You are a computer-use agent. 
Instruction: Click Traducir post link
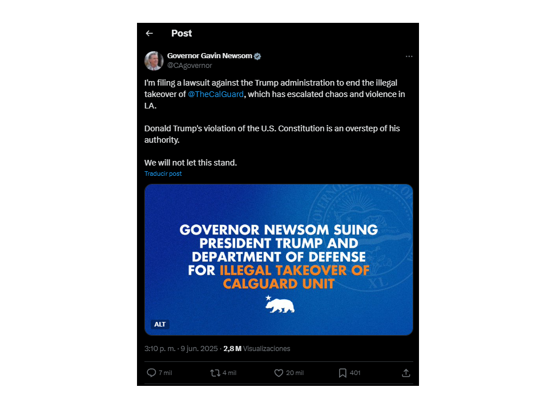coord(163,174)
